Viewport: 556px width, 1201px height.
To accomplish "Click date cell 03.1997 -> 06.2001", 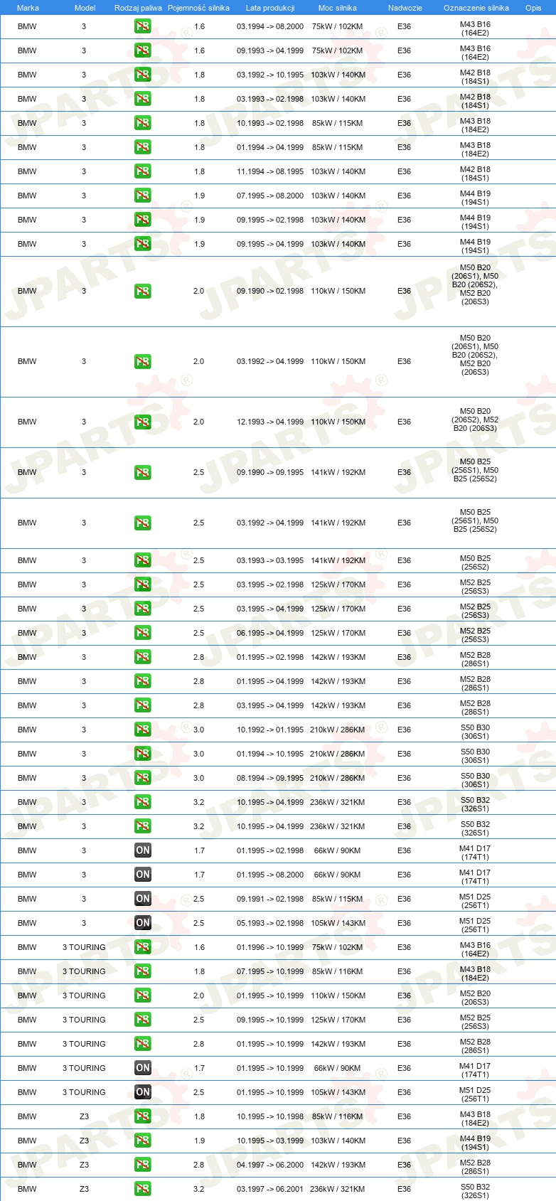I will point(270,1189).
